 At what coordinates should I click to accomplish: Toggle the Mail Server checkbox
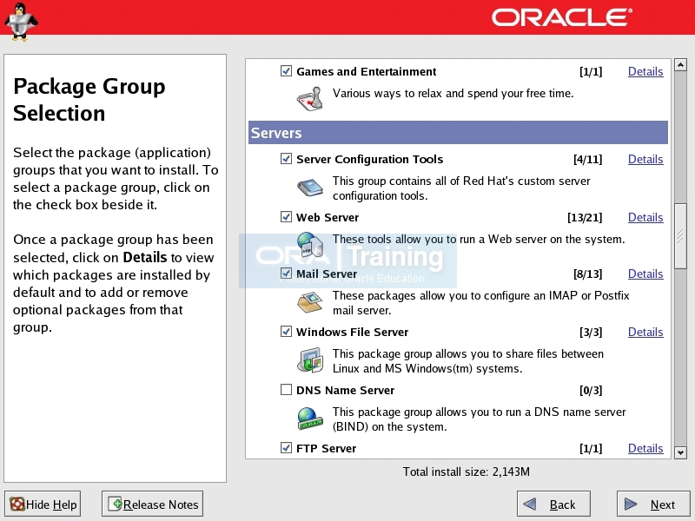(x=286, y=274)
